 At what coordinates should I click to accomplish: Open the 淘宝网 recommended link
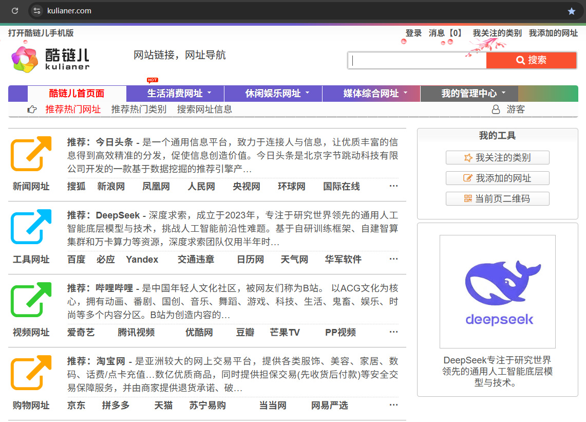110,361
